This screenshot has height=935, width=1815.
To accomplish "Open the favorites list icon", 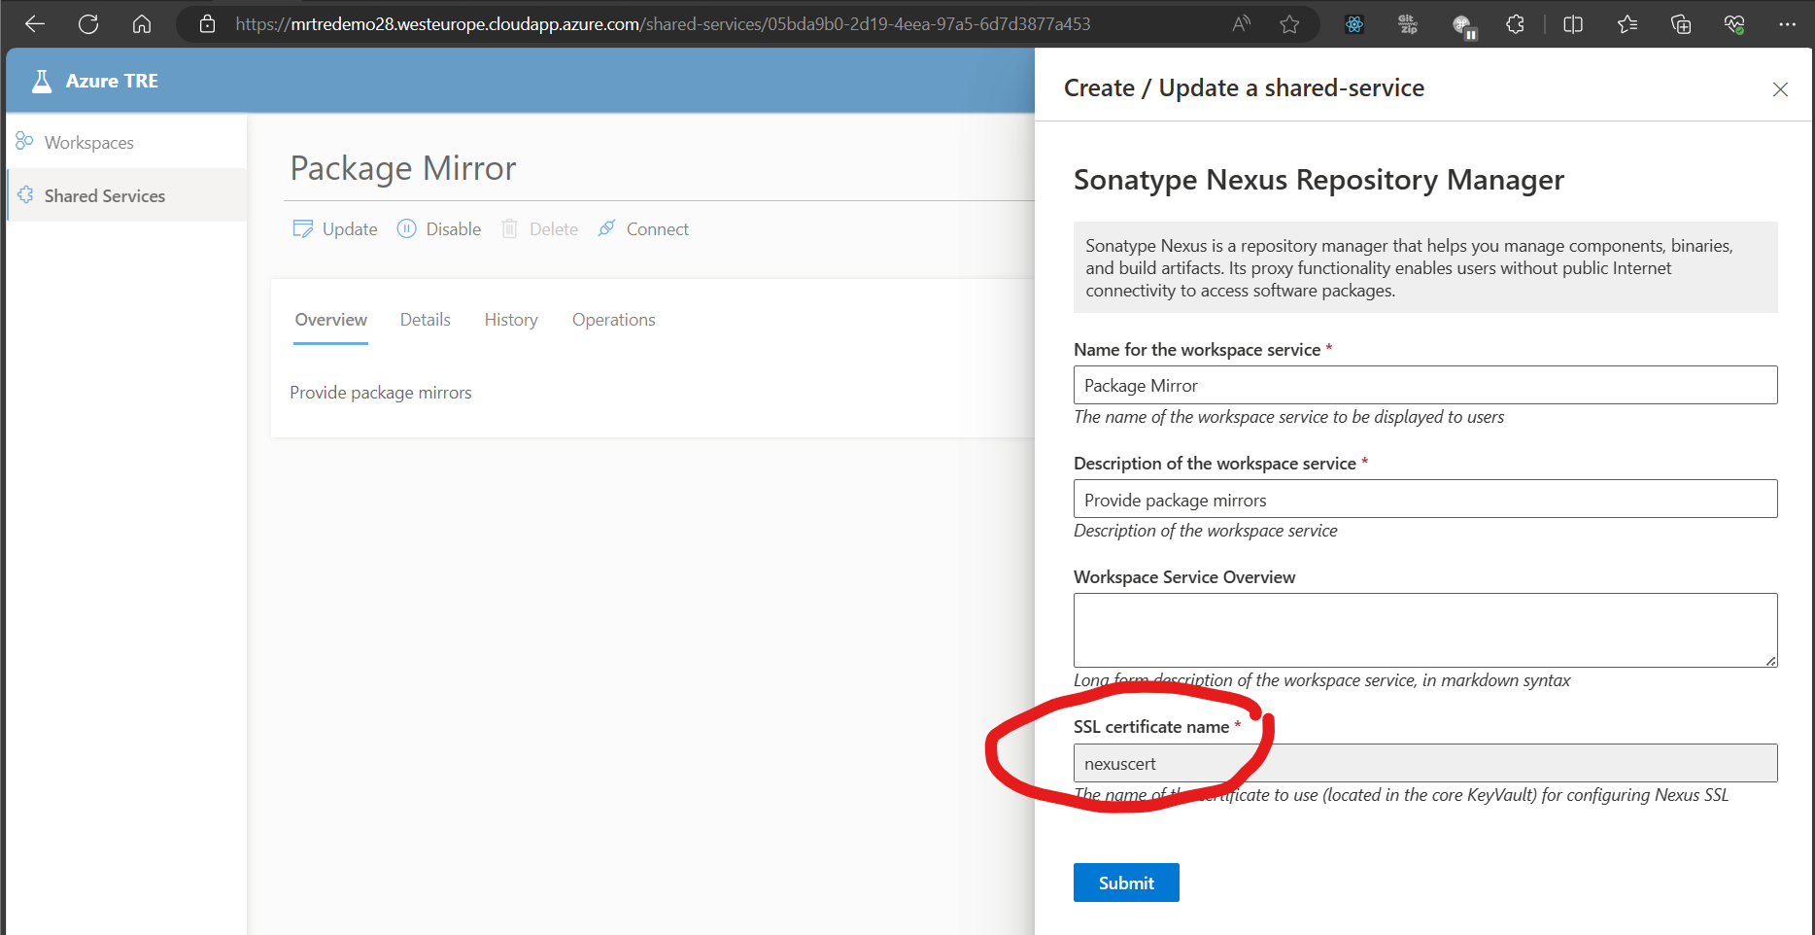I will click(x=1627, y=24).
